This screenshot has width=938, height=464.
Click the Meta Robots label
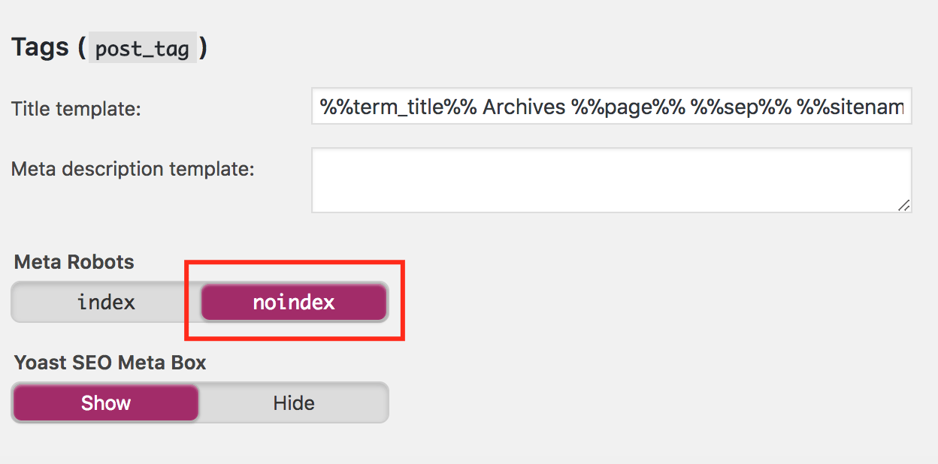(x=74, y=262)
